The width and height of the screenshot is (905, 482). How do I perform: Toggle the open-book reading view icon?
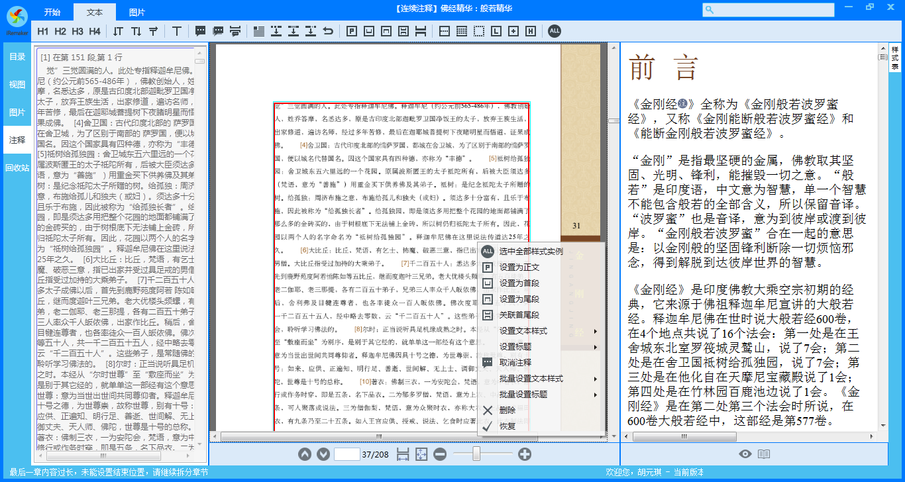pos(764,454)
